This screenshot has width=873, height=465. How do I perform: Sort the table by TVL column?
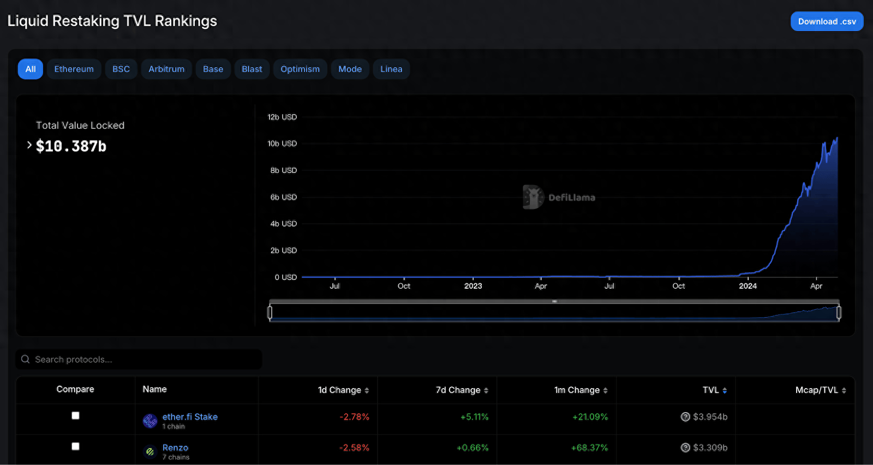(x=710, y=390)
